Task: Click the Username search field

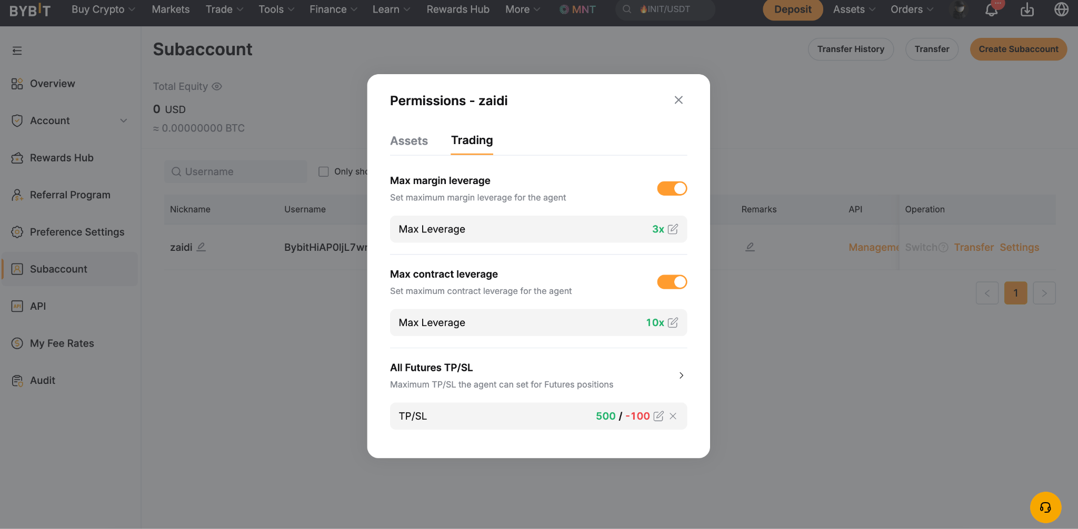Action: [236, 172]
